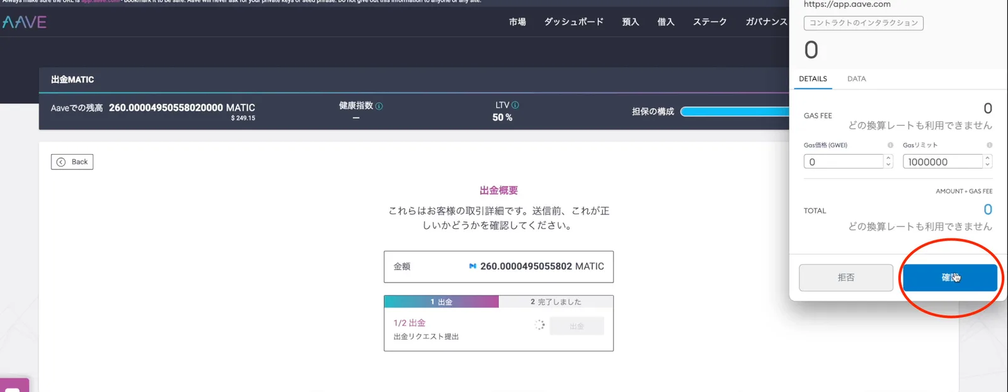Increase Gas価格 with up stepper arrow
1008x392 pixels.
point(889,158)
